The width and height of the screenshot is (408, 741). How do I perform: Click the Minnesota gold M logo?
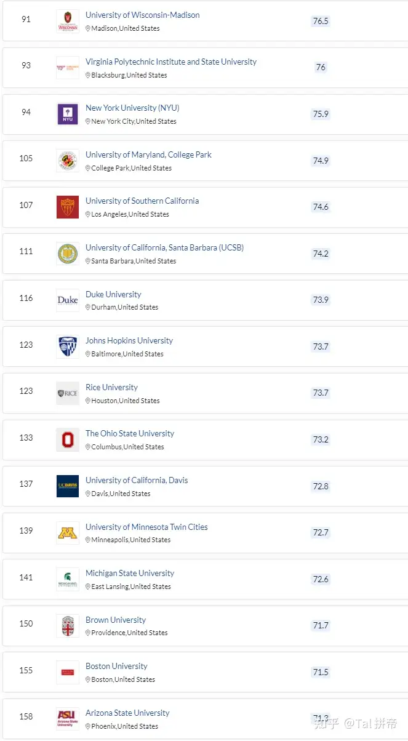click(x=68, y=533)
